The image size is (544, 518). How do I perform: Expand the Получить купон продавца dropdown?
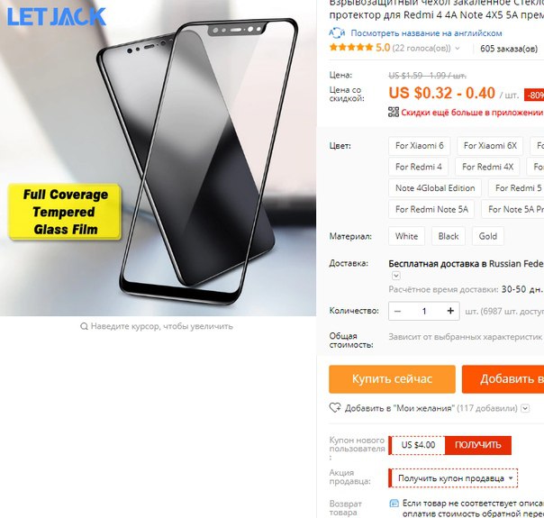(511, 478)
